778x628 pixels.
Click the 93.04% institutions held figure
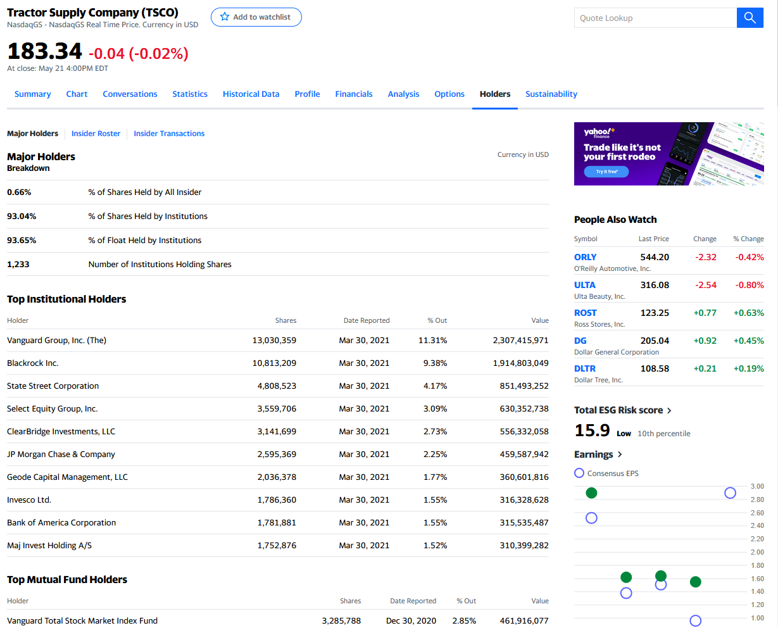[x=22, y=216]
